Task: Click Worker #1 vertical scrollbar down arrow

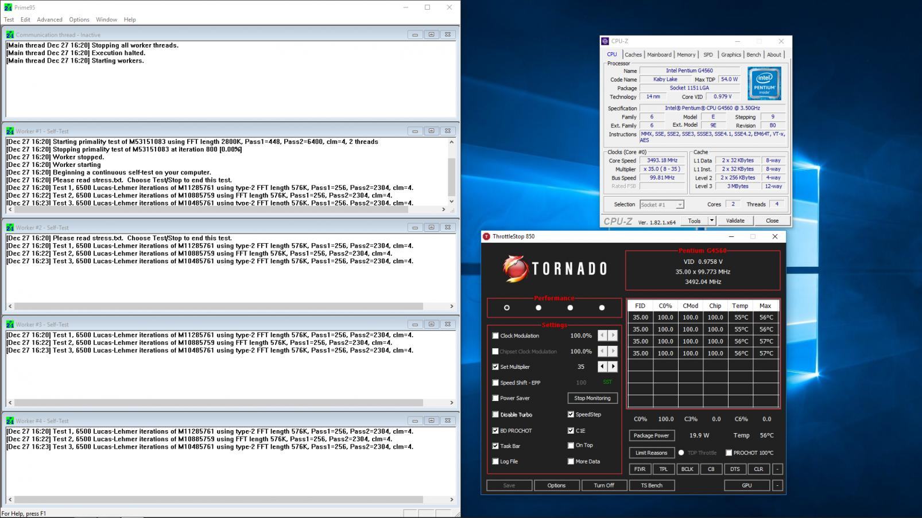Action: tap(451, 201)
